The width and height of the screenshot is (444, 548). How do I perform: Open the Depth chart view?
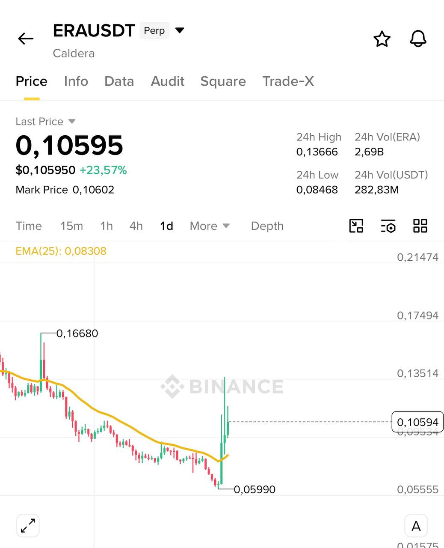267,226
